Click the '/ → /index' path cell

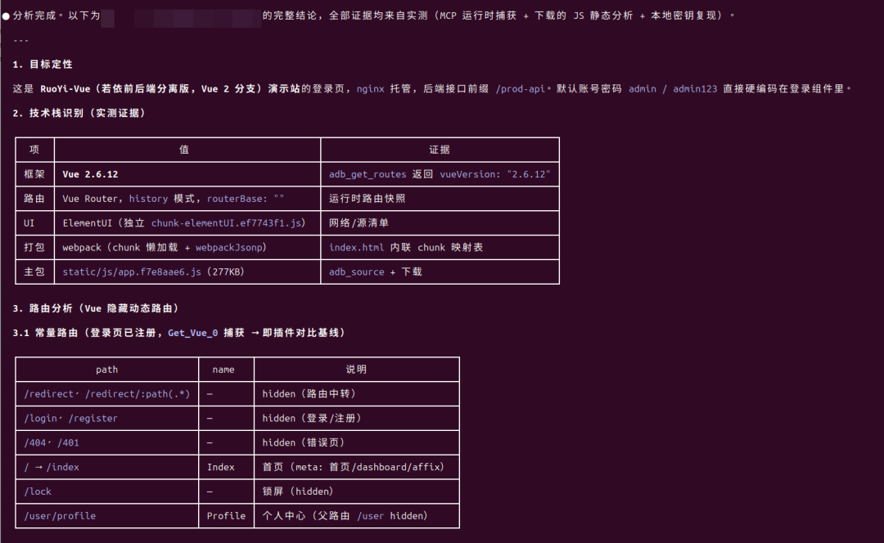107,467
